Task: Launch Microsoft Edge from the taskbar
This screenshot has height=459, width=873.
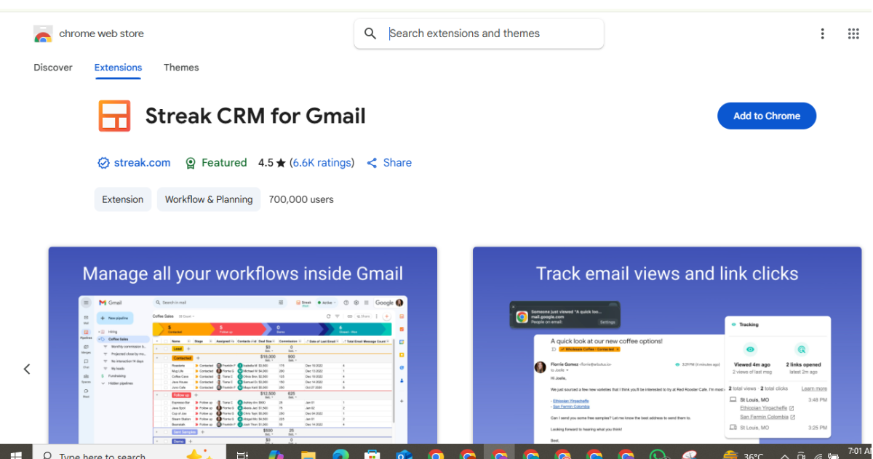Action: click(340, 455)
